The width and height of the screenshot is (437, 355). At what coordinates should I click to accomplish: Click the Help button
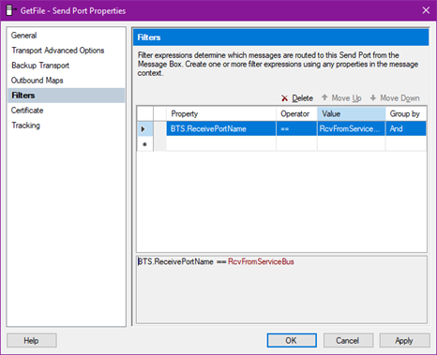pyautogui.click(x=32, y=340)
